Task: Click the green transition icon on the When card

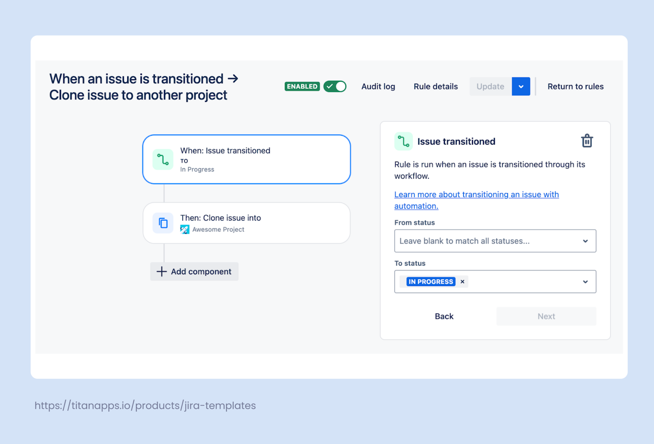Action: click(163, 160)
